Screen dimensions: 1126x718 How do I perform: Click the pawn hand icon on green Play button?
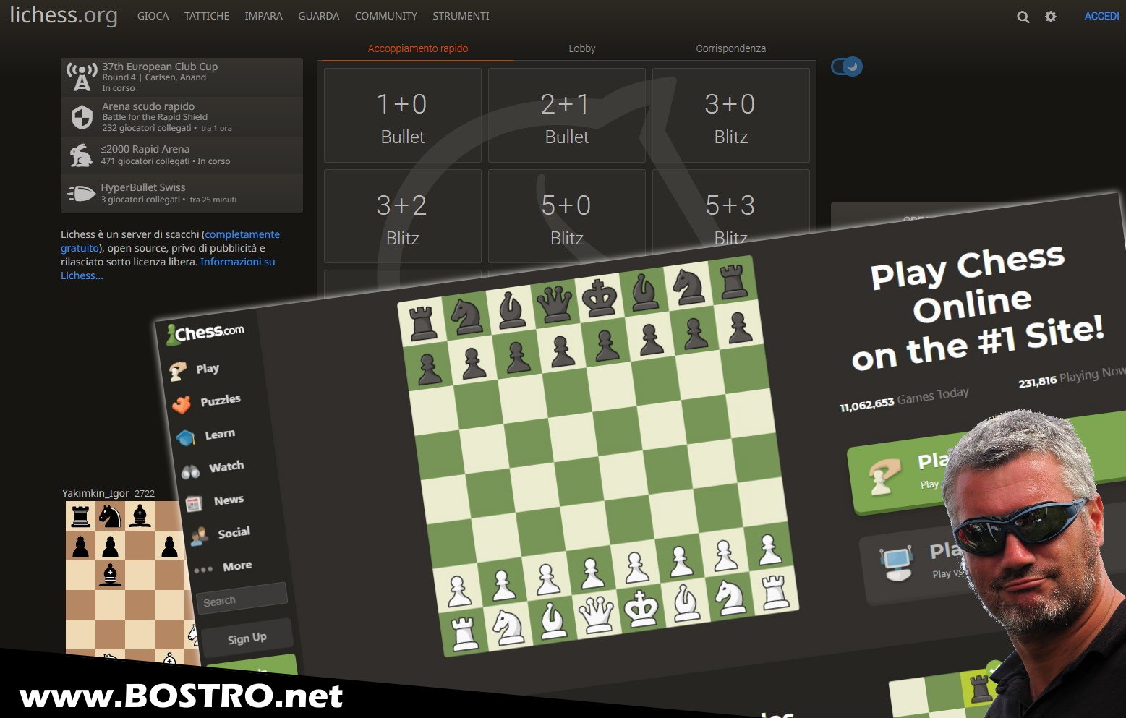(x=884, y=477)
